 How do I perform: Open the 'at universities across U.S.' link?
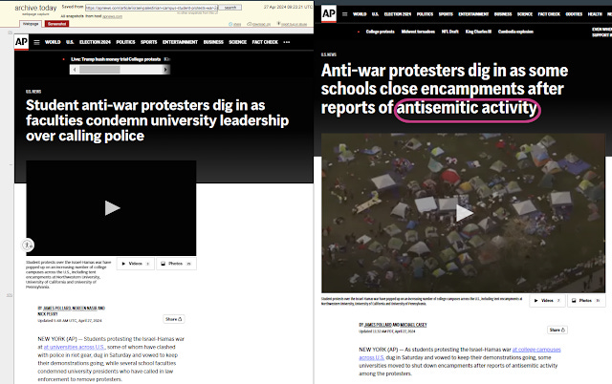75,347
